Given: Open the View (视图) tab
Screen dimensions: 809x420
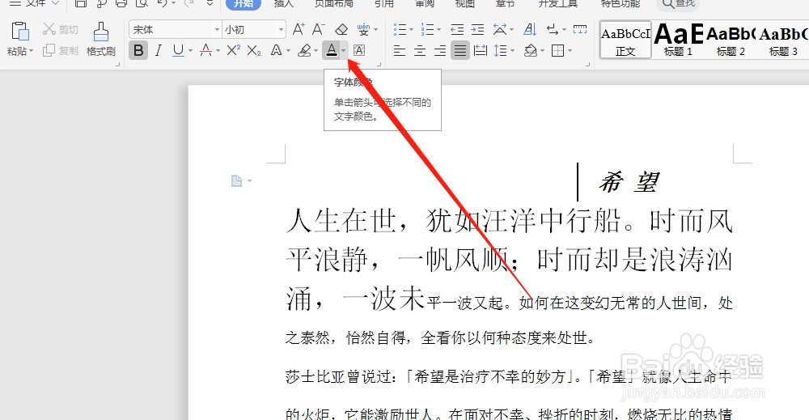Looking at the screenshot, I should point(464,3).
